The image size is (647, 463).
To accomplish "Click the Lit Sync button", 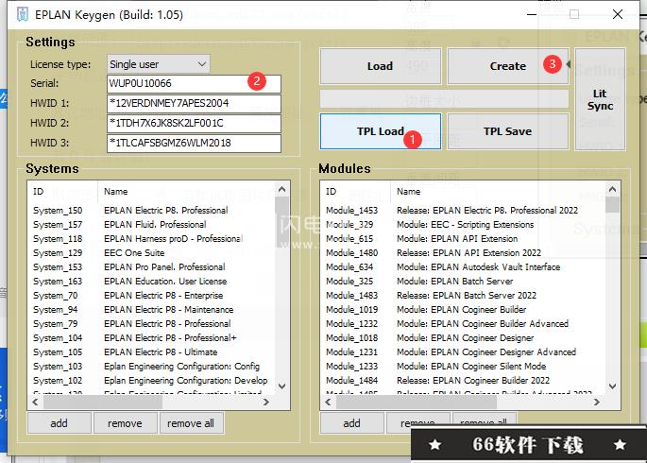I will [600, 99].
